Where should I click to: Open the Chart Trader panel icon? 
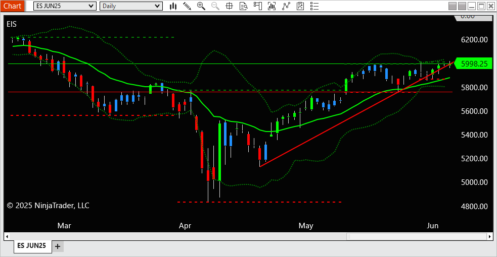pos(258,6)
